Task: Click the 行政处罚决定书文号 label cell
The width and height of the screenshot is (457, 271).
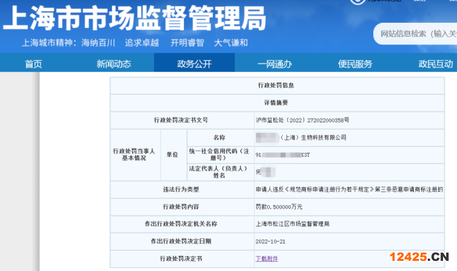Action: (x=182, y=120)
